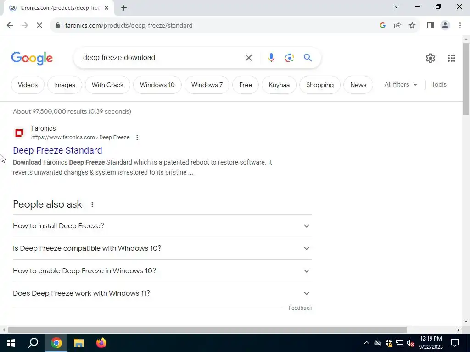Bookmark this tab with the star icon

click(412, 26)
